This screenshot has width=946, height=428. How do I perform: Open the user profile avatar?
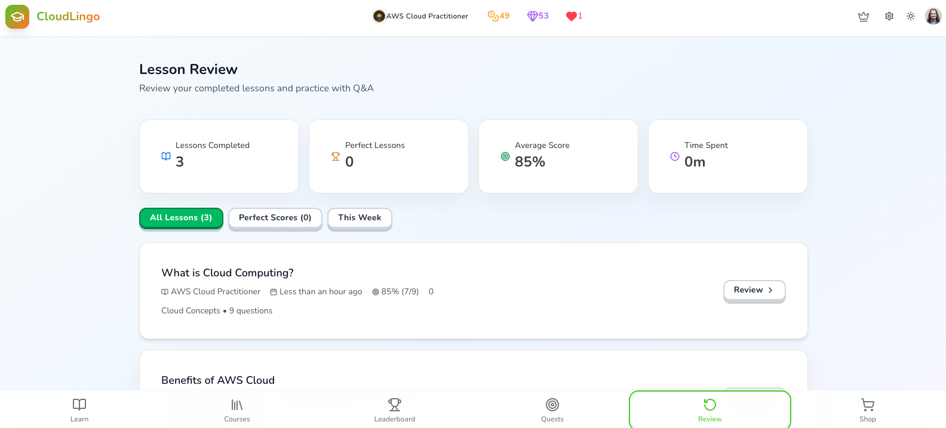[933, 17]
